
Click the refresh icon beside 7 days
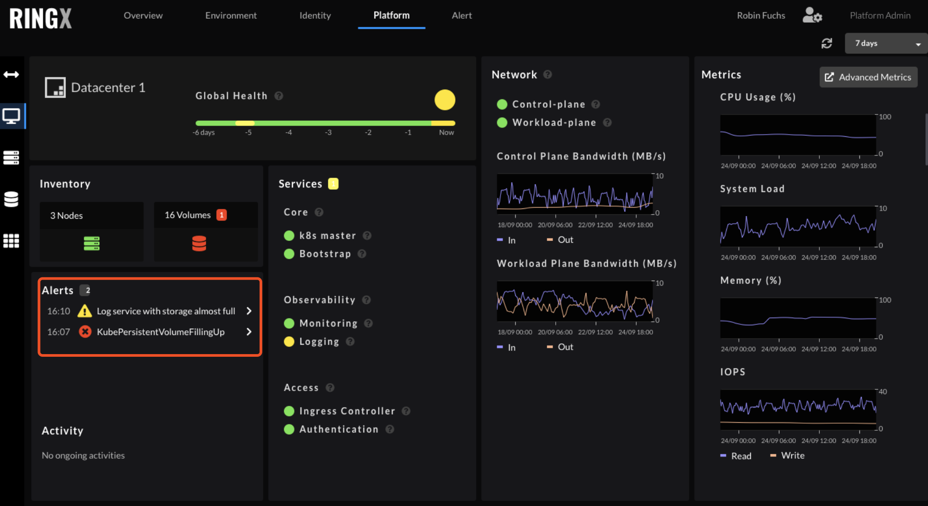tap(826, 43)
